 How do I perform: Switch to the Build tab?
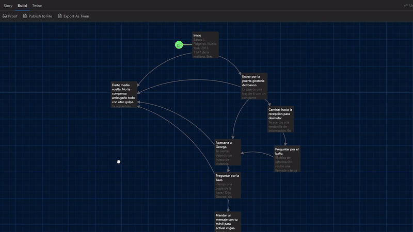pyautogui.click(x=22, y=6)
